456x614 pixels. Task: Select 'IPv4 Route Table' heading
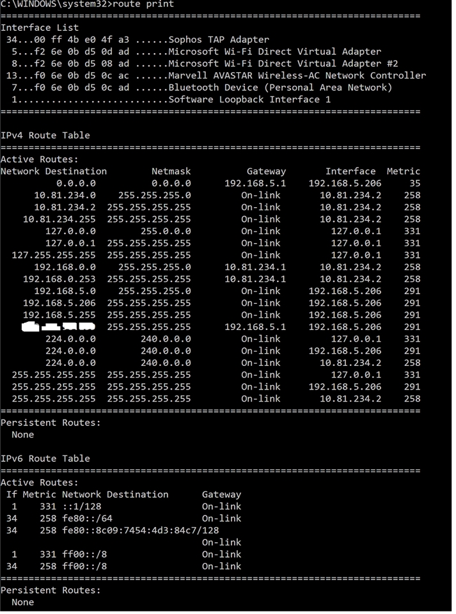tap(45, 136)
